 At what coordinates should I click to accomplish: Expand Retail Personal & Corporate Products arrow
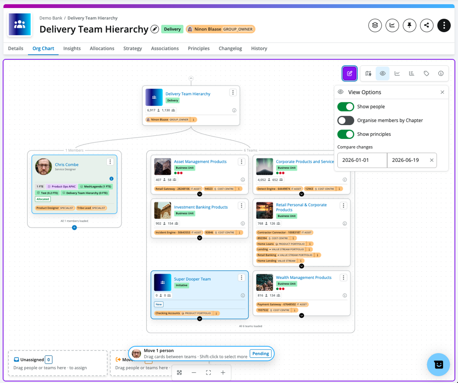point(301,266)
